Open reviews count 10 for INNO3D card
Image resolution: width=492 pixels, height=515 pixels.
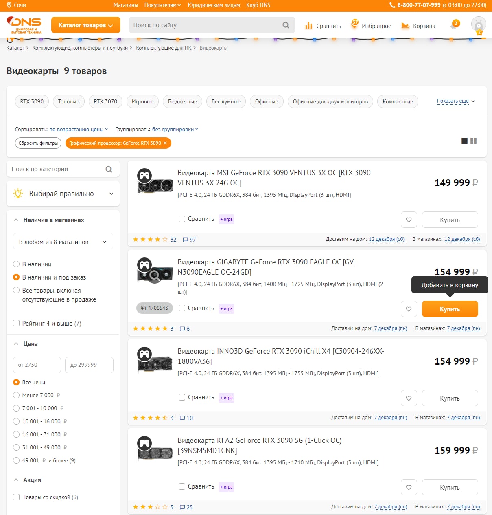[186, 418]
